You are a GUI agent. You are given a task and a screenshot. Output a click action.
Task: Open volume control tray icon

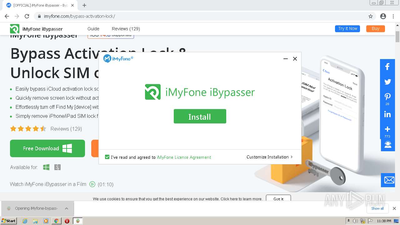[x=356, y=221]
